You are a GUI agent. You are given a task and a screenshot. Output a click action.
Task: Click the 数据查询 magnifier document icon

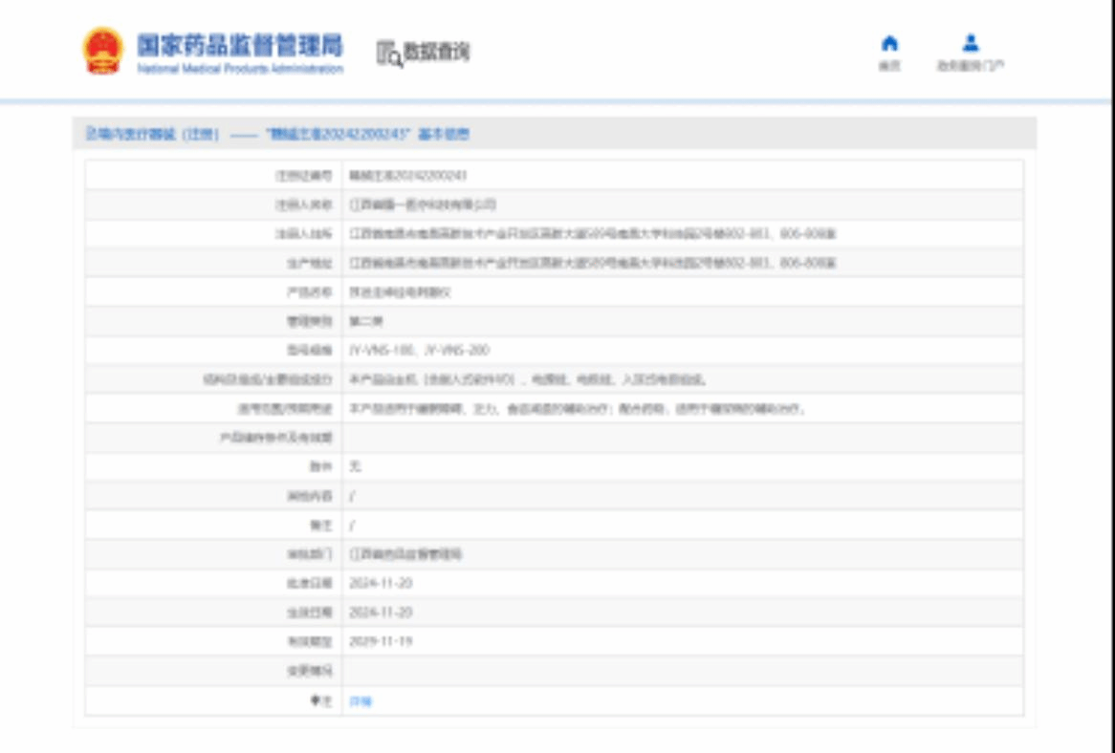click(388, 54)
